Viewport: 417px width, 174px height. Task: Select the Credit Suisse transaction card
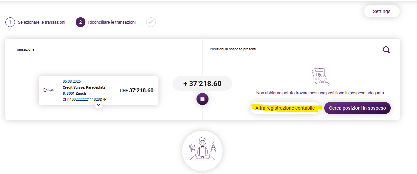pos(98,90)
